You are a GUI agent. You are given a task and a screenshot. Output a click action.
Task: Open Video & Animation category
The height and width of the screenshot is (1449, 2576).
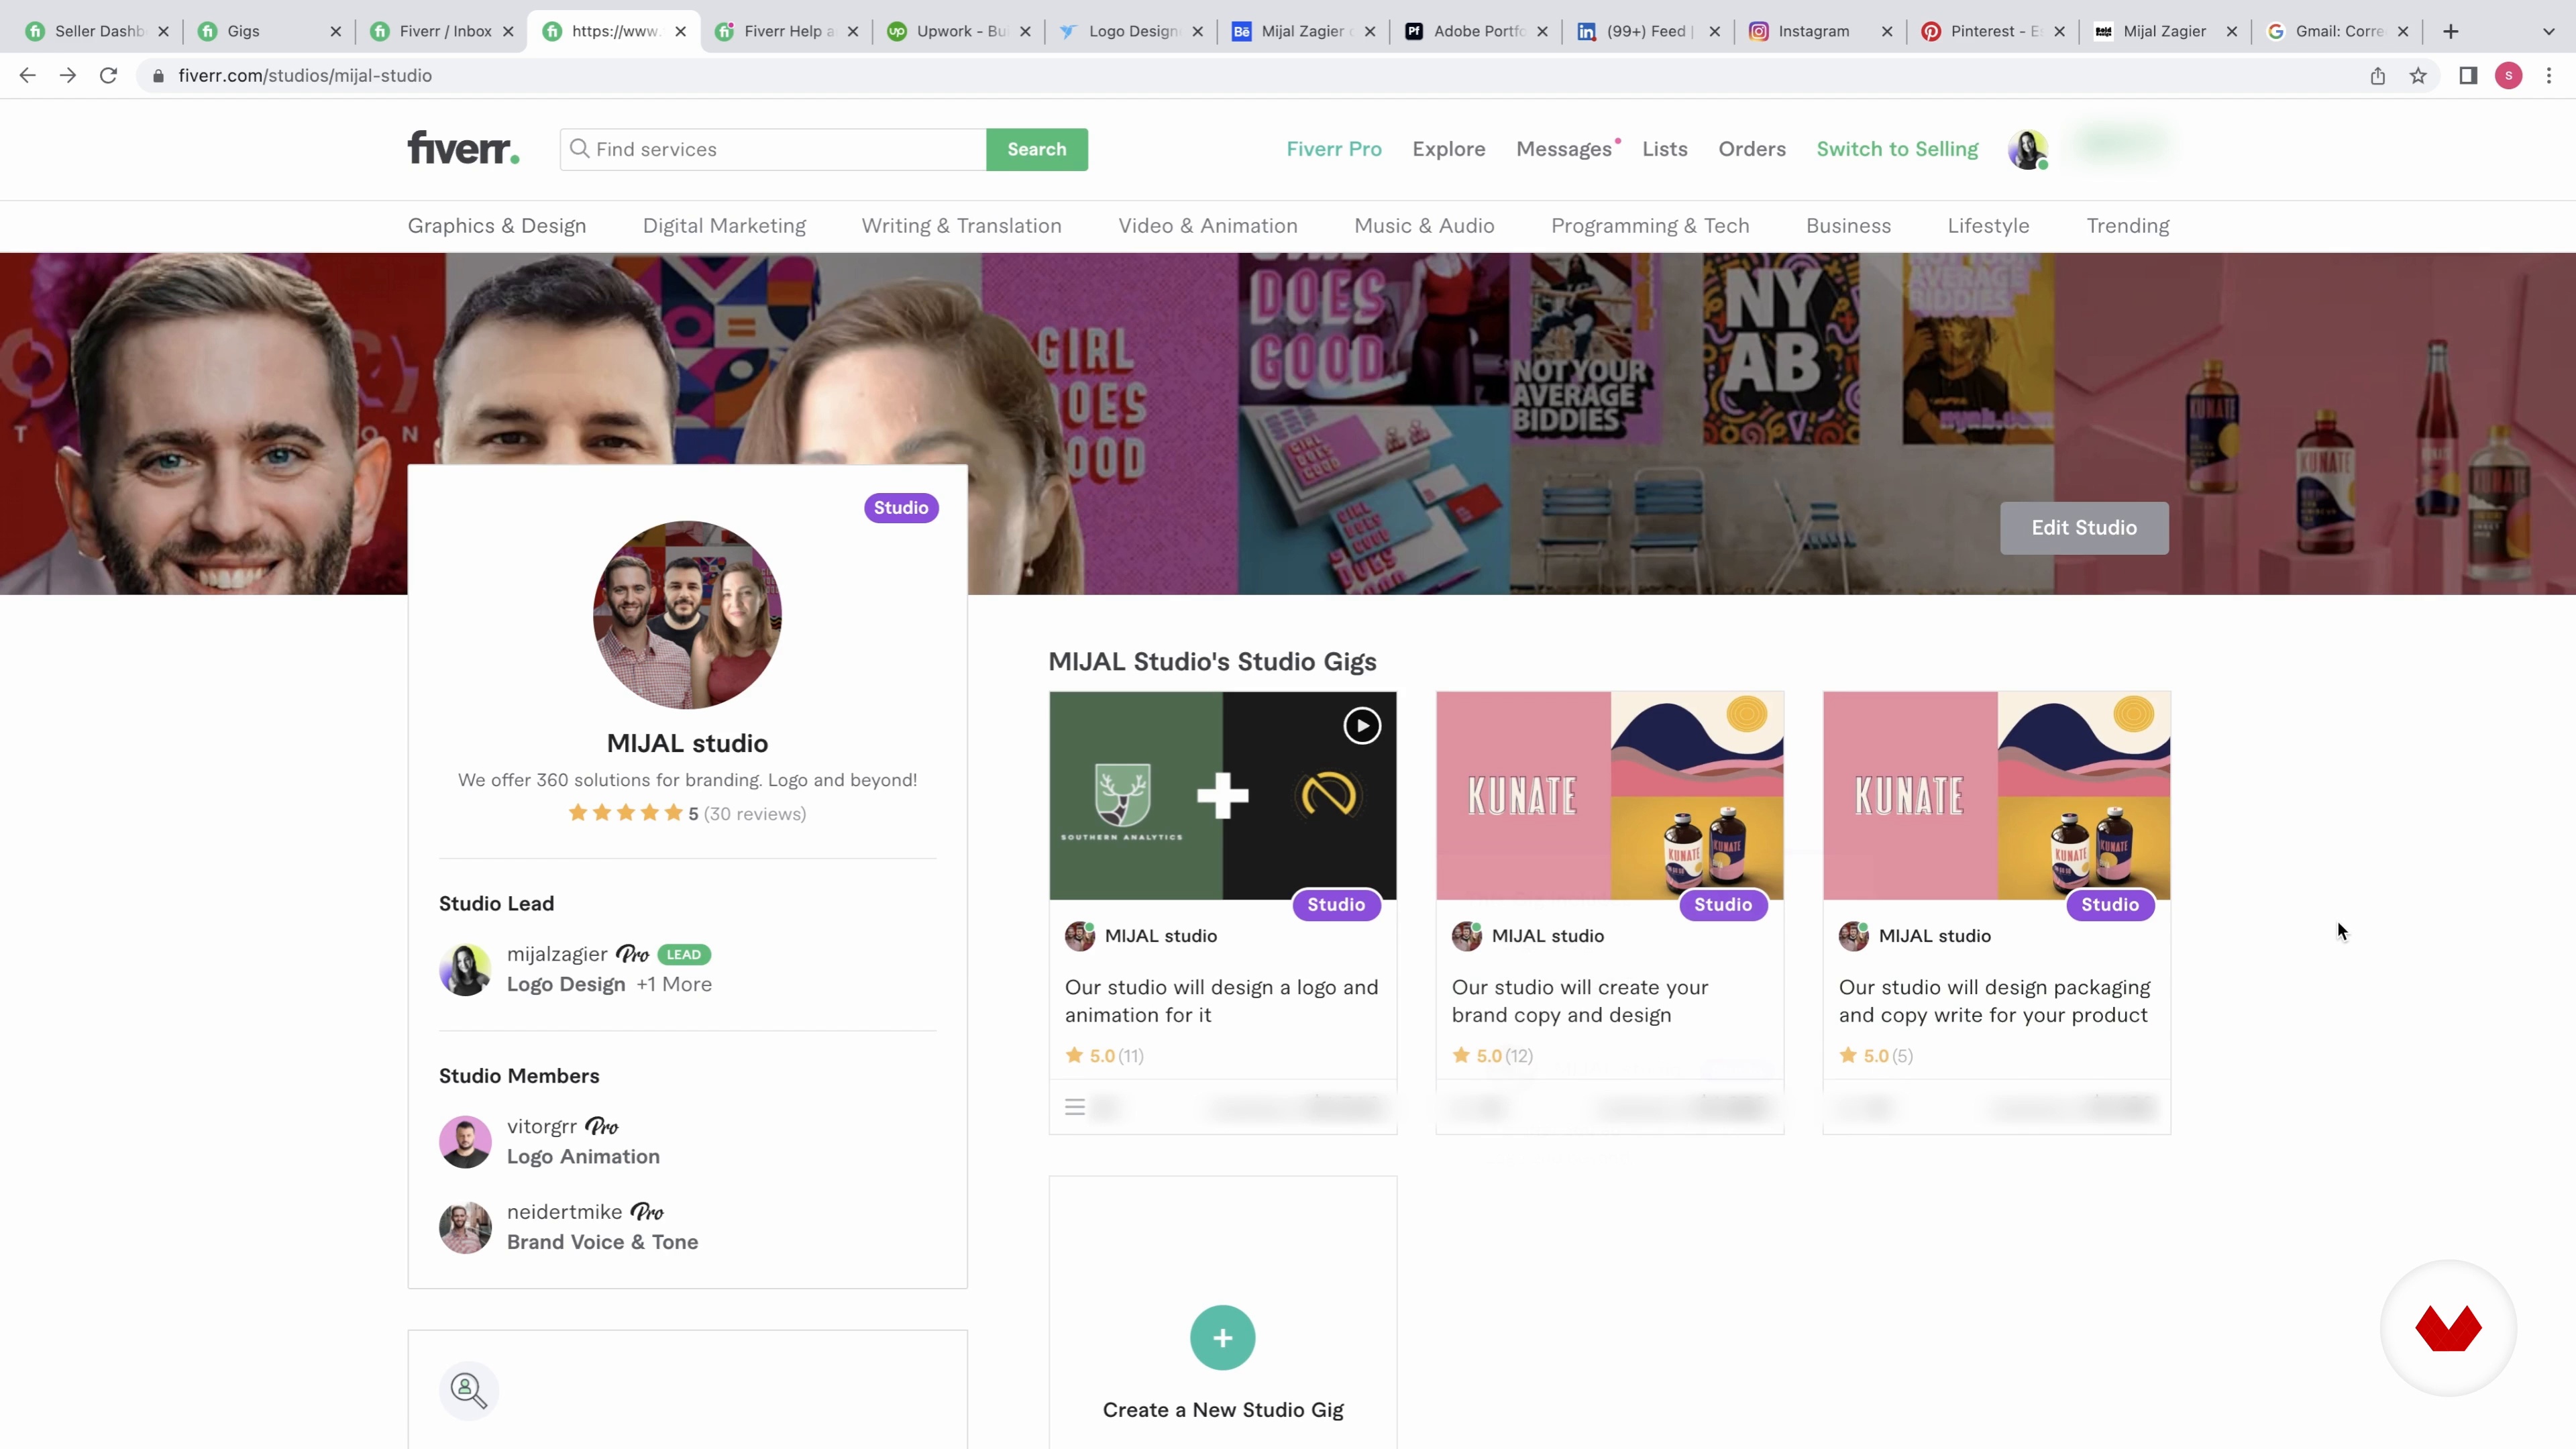(1207, 226)
